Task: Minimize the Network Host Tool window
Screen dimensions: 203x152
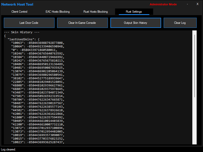Action: [x=188, y=4]
